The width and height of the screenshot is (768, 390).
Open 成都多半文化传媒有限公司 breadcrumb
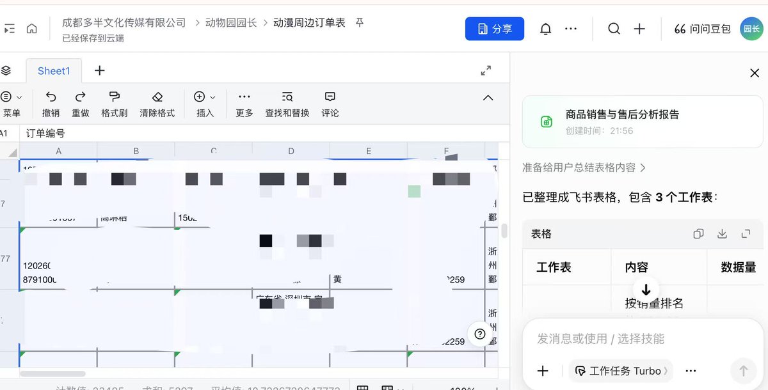[x=124, y=22]
